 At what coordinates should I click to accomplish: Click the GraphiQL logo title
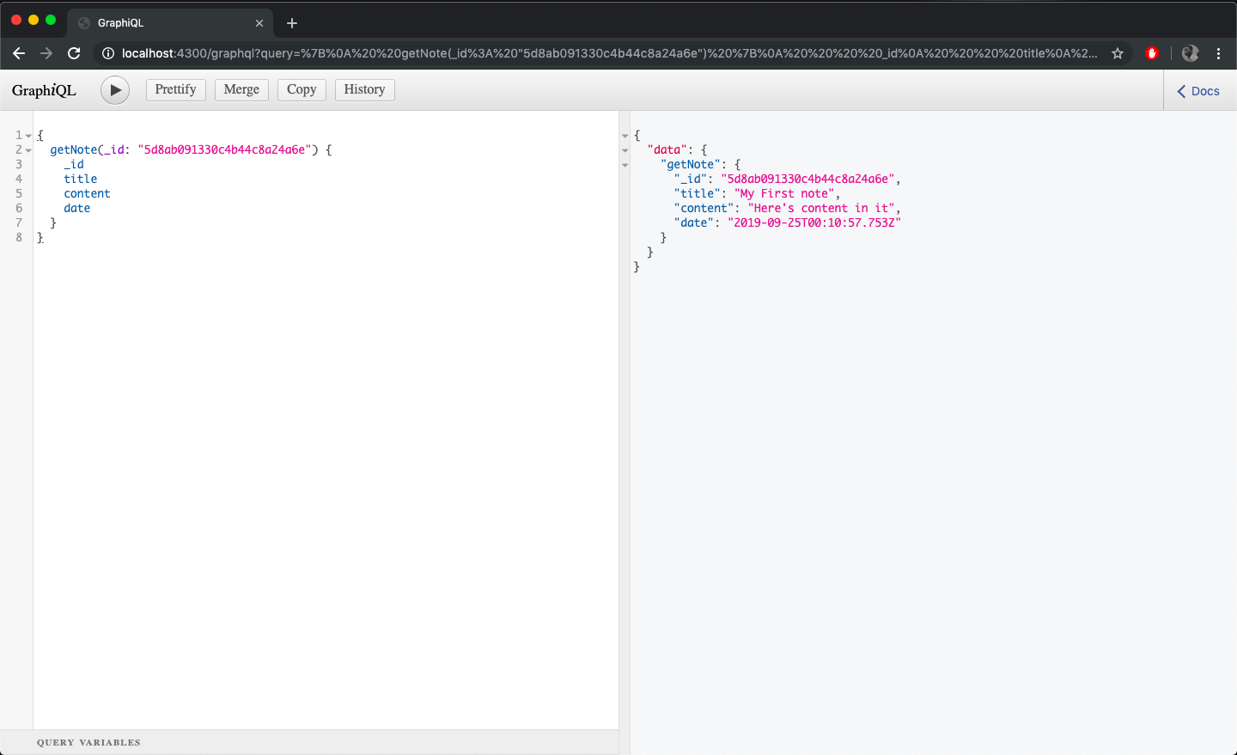click(44, 90)
